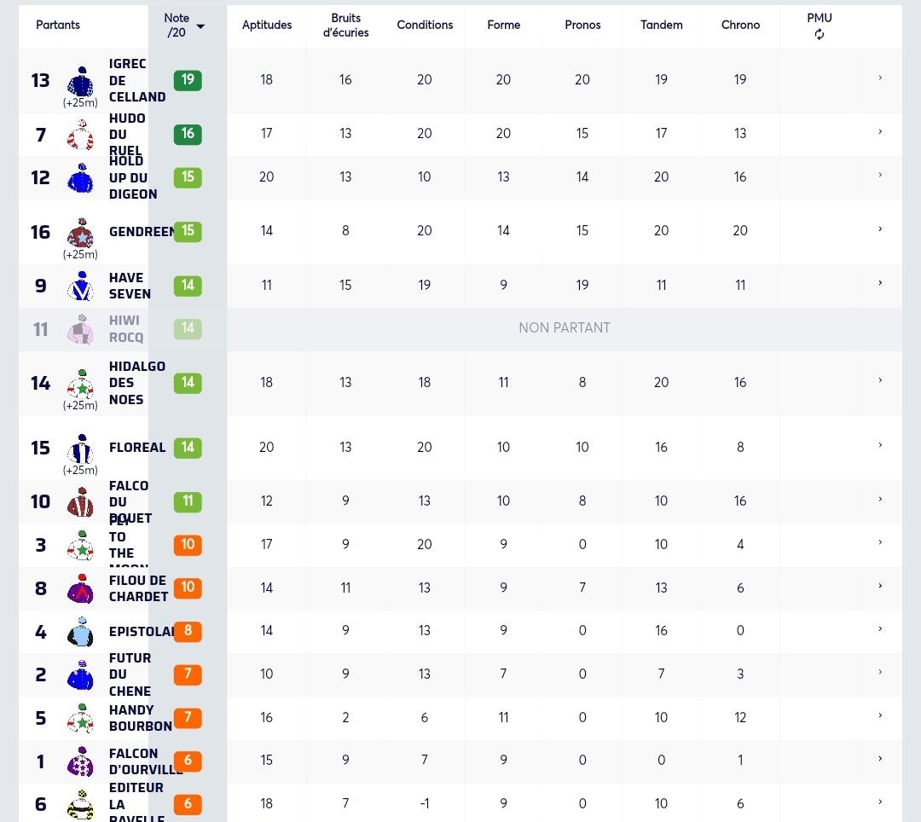
Task: Click Hudo du Ruel jockey silk icon
Action: point(80,135)
